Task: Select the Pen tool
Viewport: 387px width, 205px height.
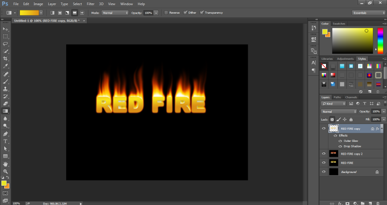Action: [5, 134]
